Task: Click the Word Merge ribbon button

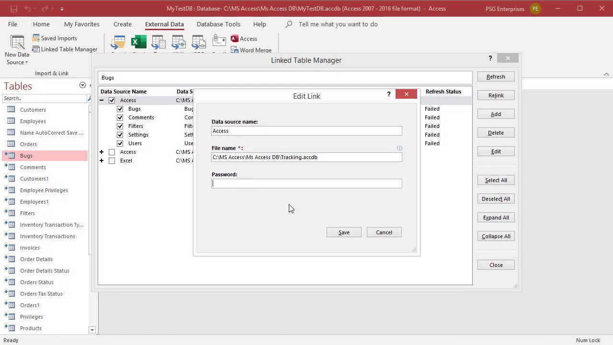Action: tap(251, 50)
